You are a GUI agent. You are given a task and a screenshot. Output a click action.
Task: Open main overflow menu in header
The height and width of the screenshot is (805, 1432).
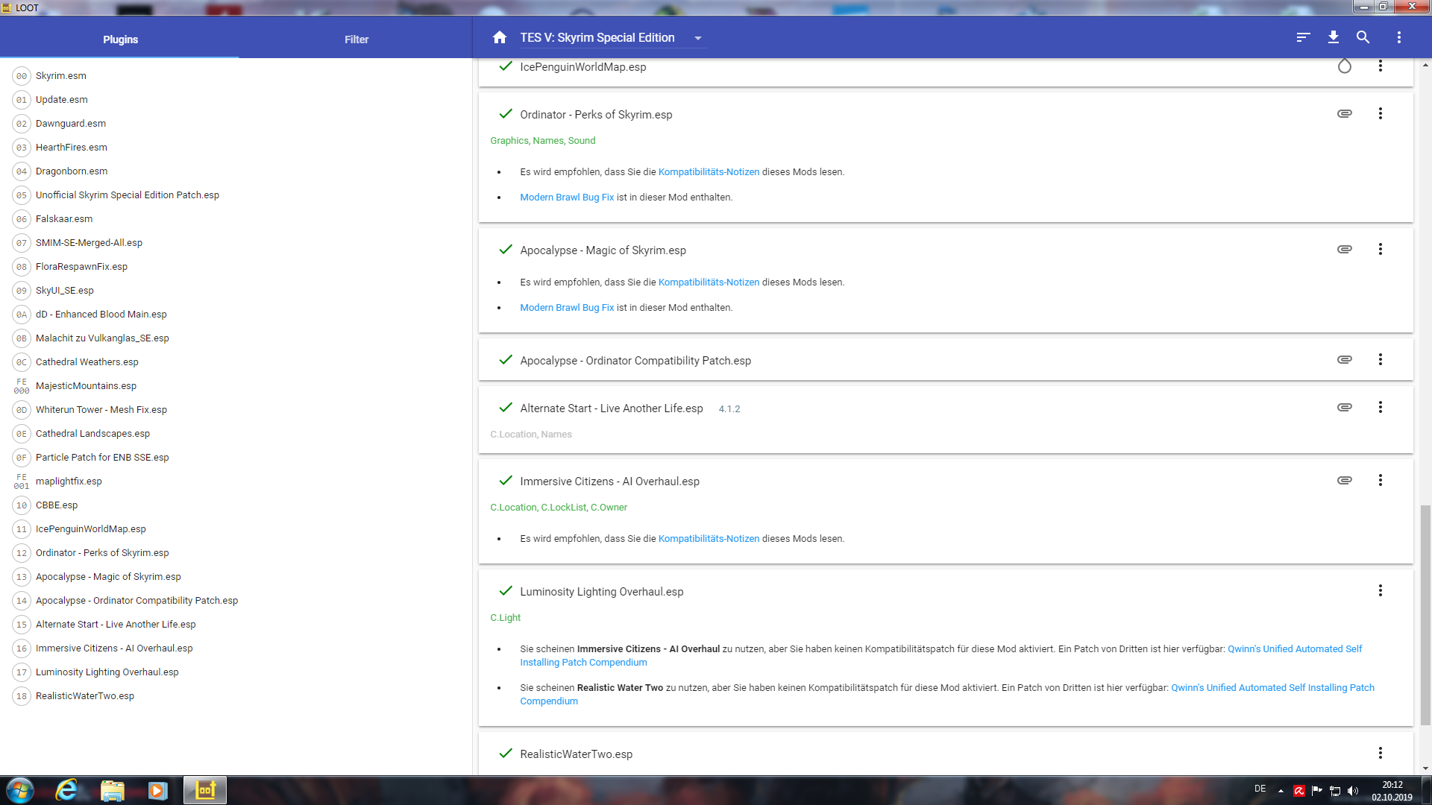(x=1398, y=37)
